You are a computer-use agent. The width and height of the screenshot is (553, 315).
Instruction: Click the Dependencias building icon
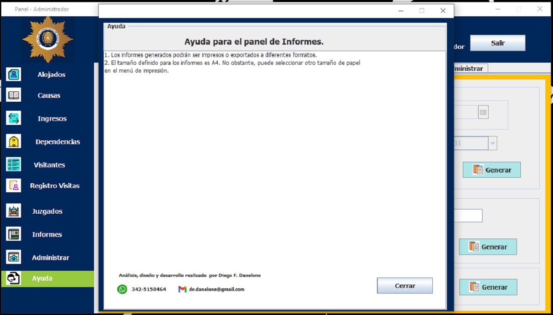[14, 142]
